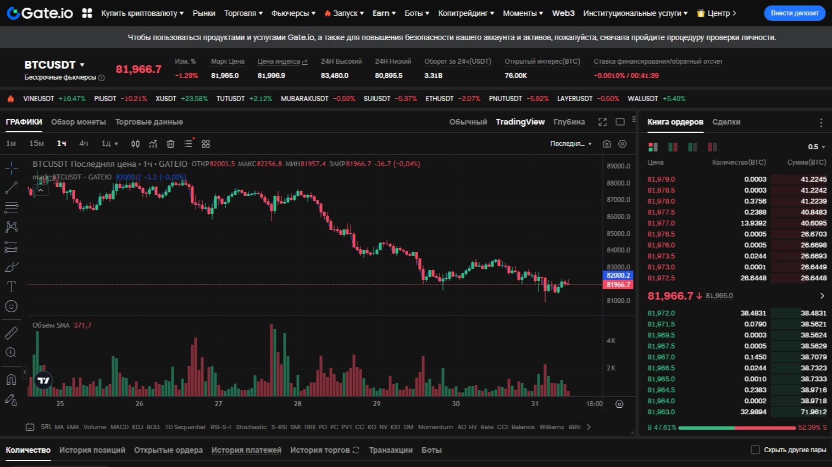Open the 1д timeframe dropdown

click(x=109, y=144)
